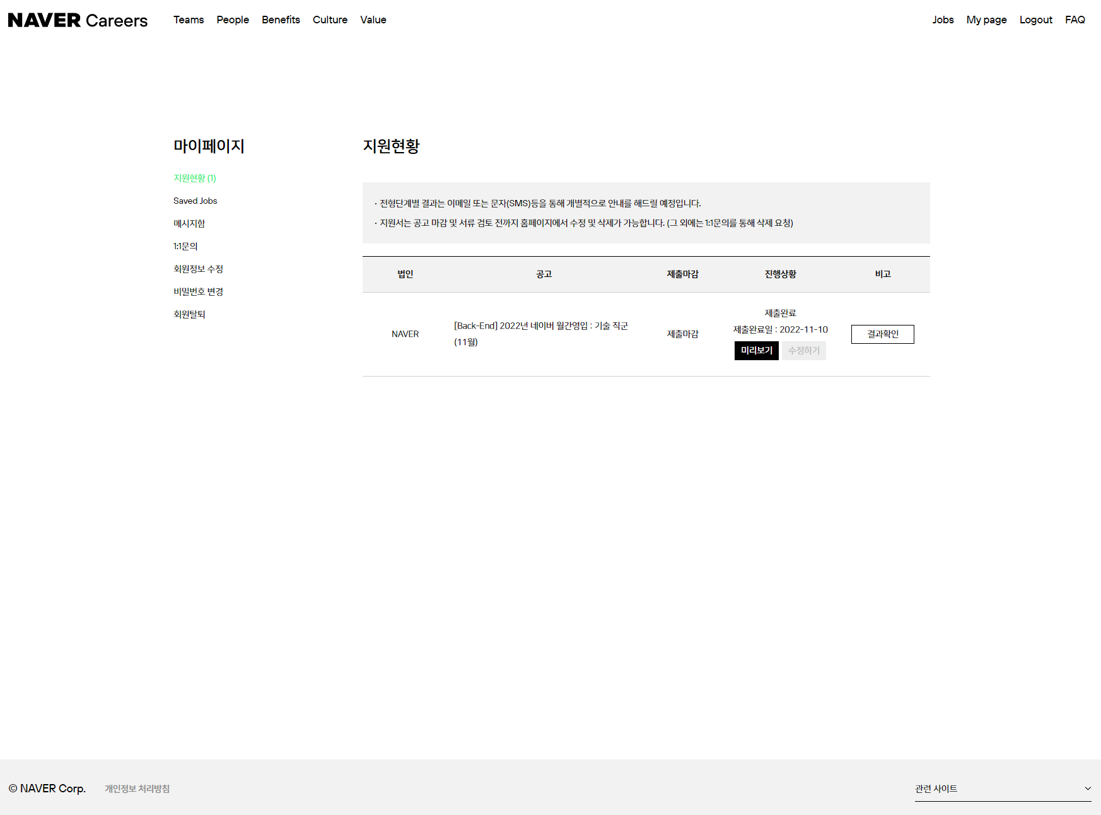
Task: Click the 비고 column header
Action: click(x=883, y=274)
